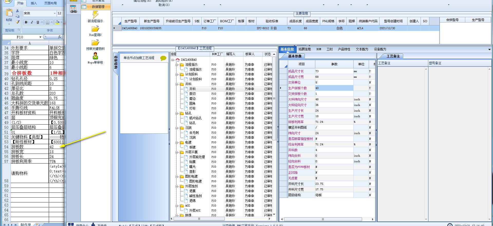Image resolution: width=493 pixels, height=226 pixels.
Task: Toggle Italic formatting
Action: pyautogui.click(x=32, y=22)
